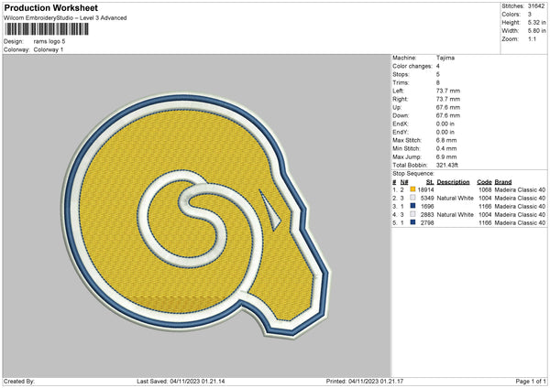Image resolution: width=550 pixels, height=388 pixels.
Task: Click the Last Saved timestamp in footer
Action: [197, 381]
